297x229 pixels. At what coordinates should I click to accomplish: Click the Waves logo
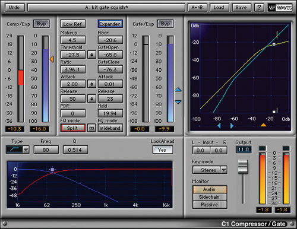click(280, 8)
